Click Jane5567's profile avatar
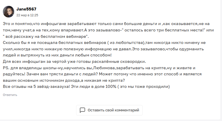 coord(8,12)
